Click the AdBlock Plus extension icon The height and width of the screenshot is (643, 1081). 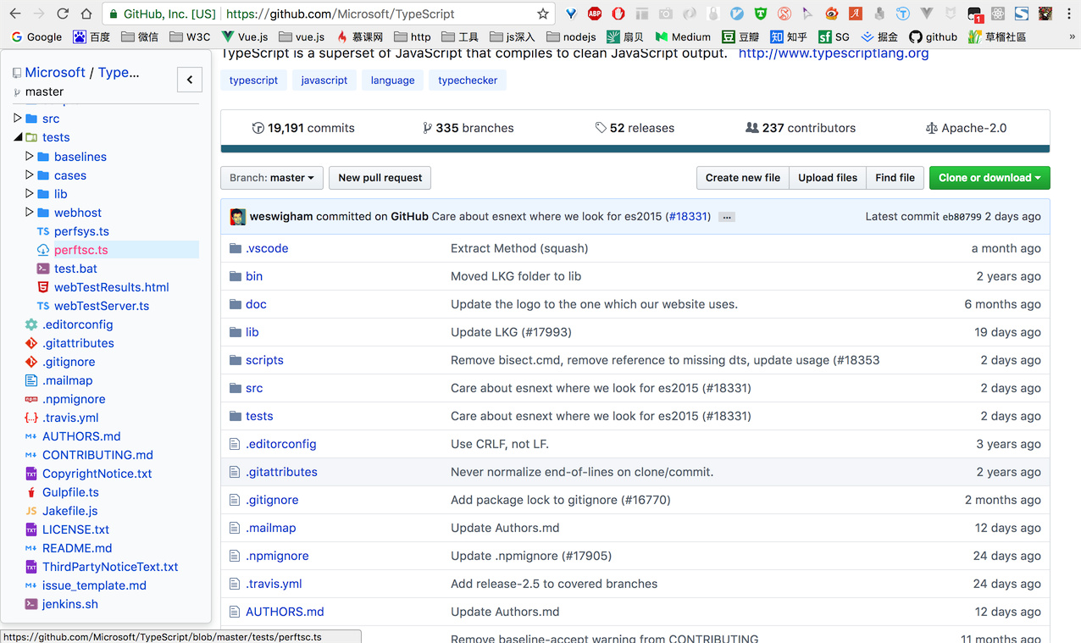(x=595, y=14)
